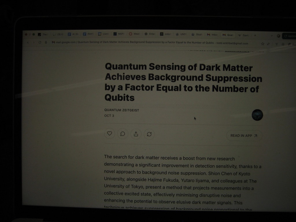Image resolution: width=296 pixels, height=222 pixels.
Task: Open a new tab with the plus button
Action: 255,35
